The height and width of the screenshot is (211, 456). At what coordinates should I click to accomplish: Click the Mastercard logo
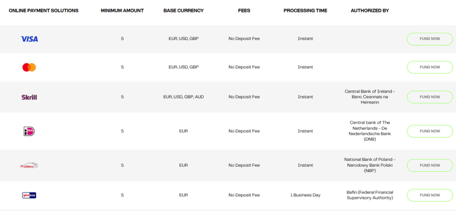coord(29,67)
